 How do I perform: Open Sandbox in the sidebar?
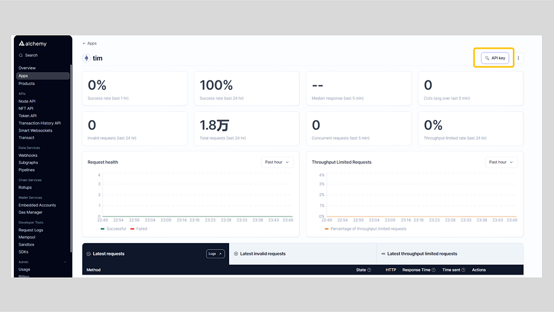click(27, 244)
